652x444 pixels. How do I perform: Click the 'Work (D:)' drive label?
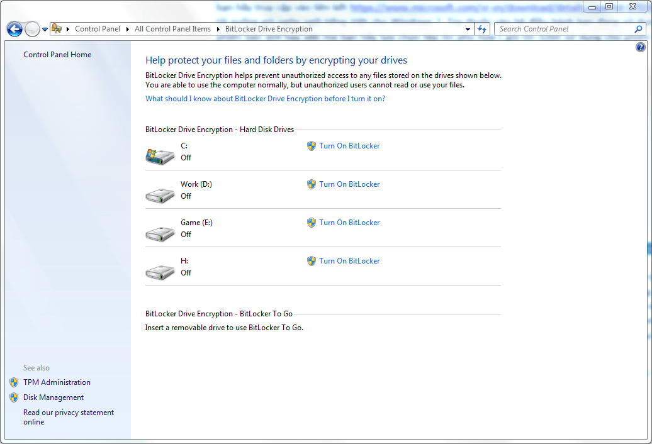point(196,184)
